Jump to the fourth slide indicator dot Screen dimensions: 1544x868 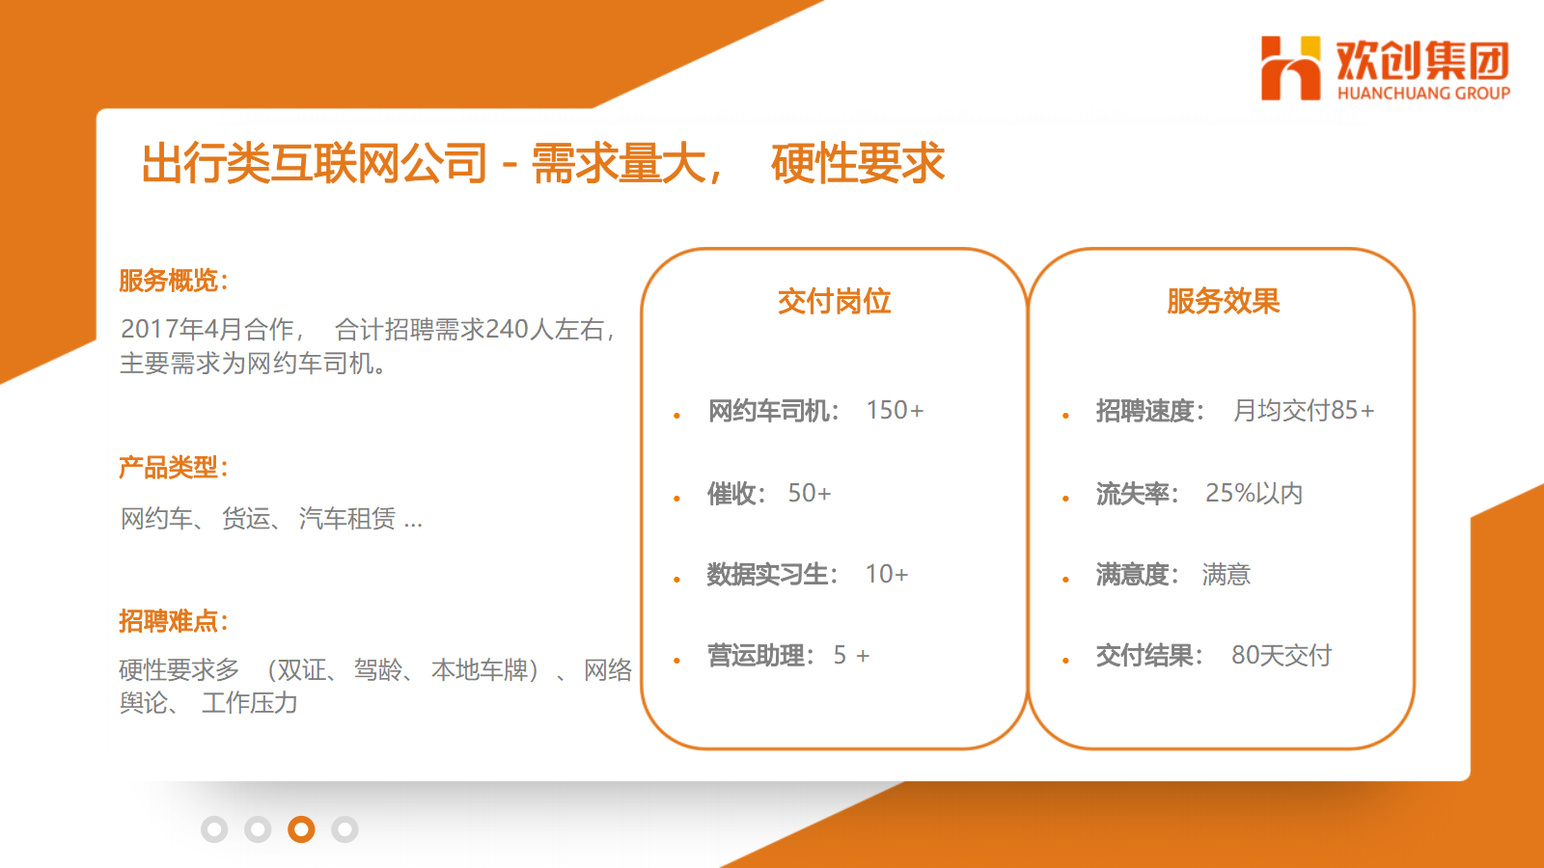tap(345, 829)
